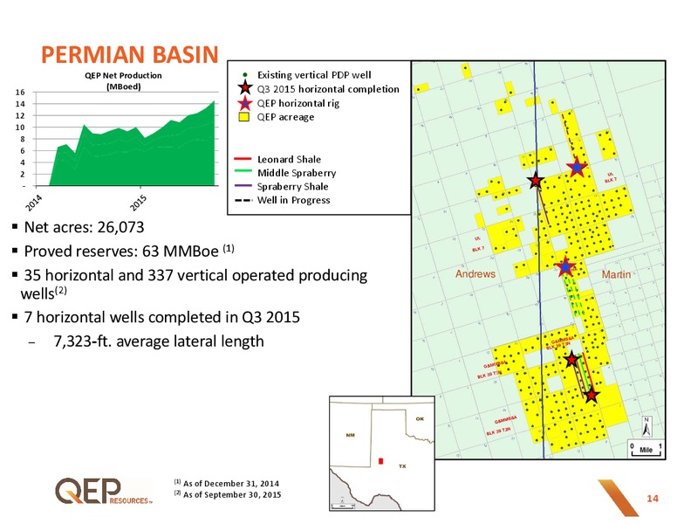Click the 'Existing vertical PDP well' legend text

click(314, 75)
